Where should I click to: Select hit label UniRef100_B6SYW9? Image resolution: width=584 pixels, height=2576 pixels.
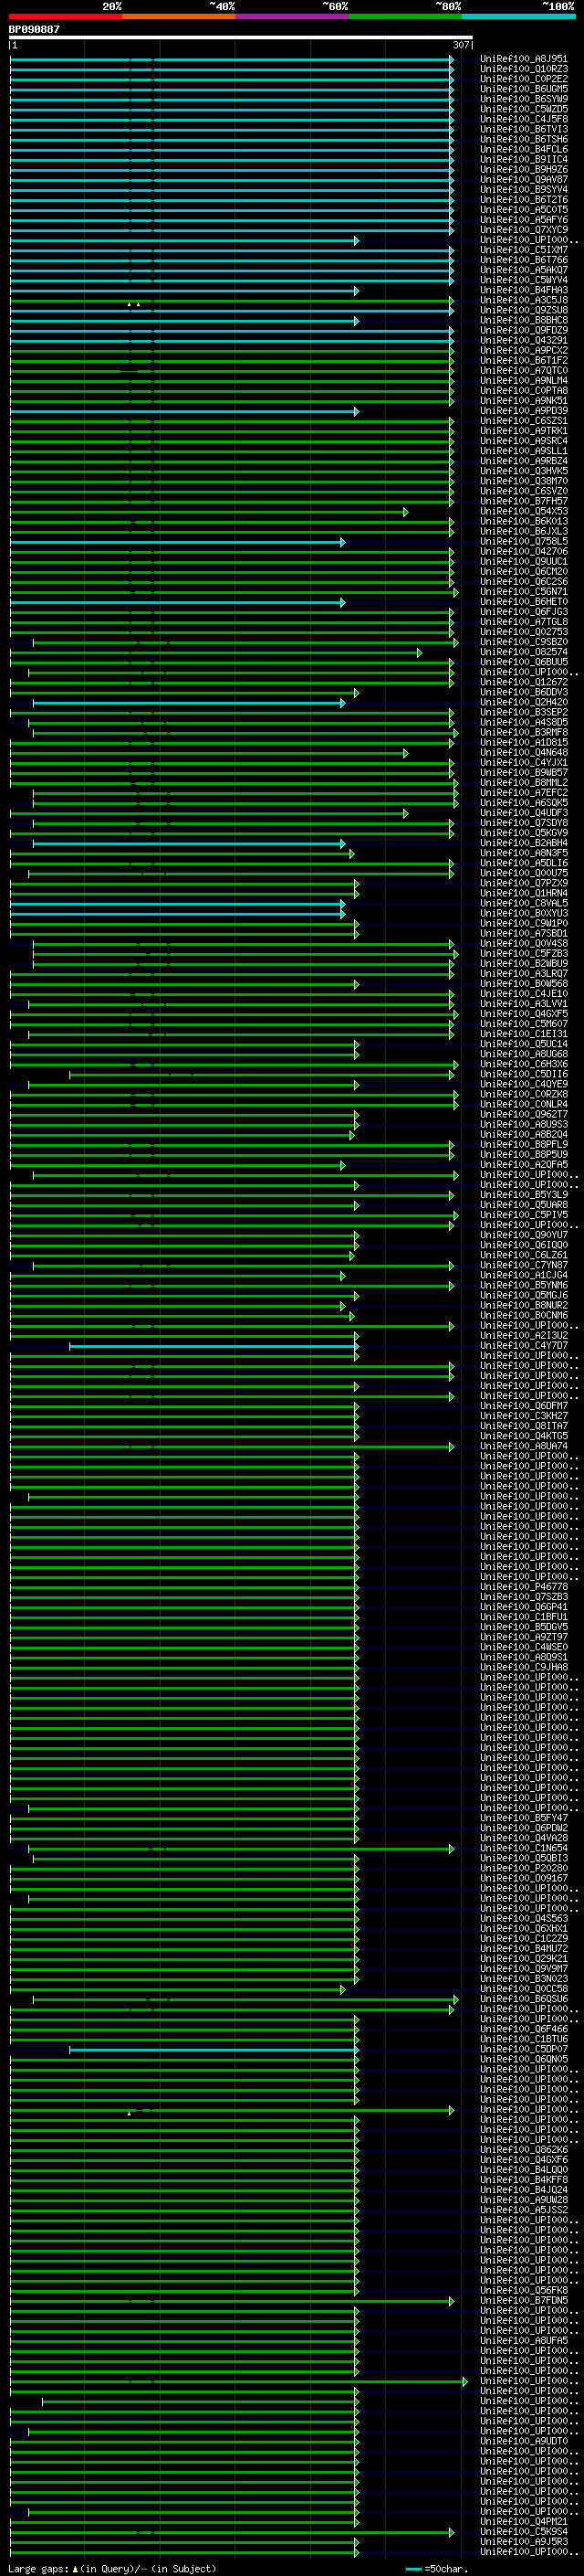(524, 99)
